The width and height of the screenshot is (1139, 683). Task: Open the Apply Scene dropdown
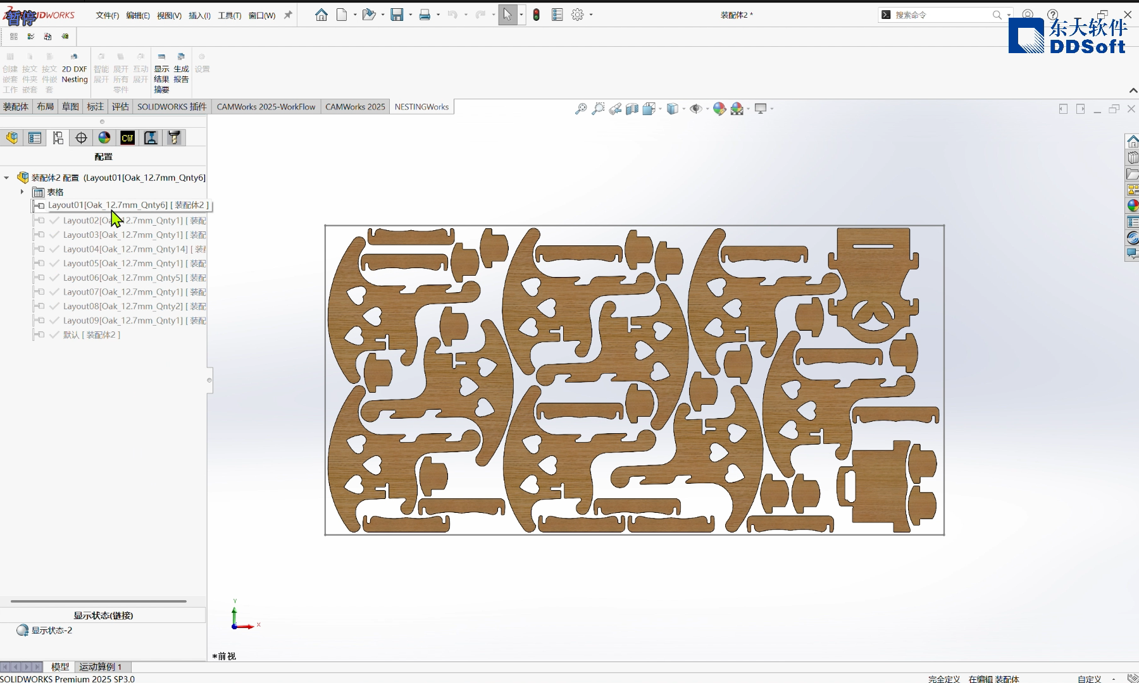coord(749,109)
